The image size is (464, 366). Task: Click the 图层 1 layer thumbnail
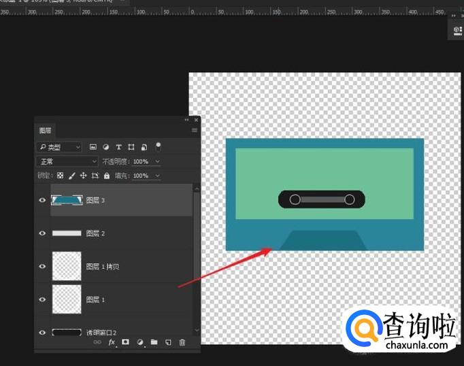pyautogui.click(x=67, y=299)
